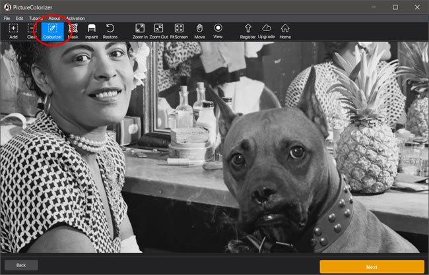Image resolution: width=429 pixels, height=275 pixels.
Task: Open the File menu
Action: 7,18
